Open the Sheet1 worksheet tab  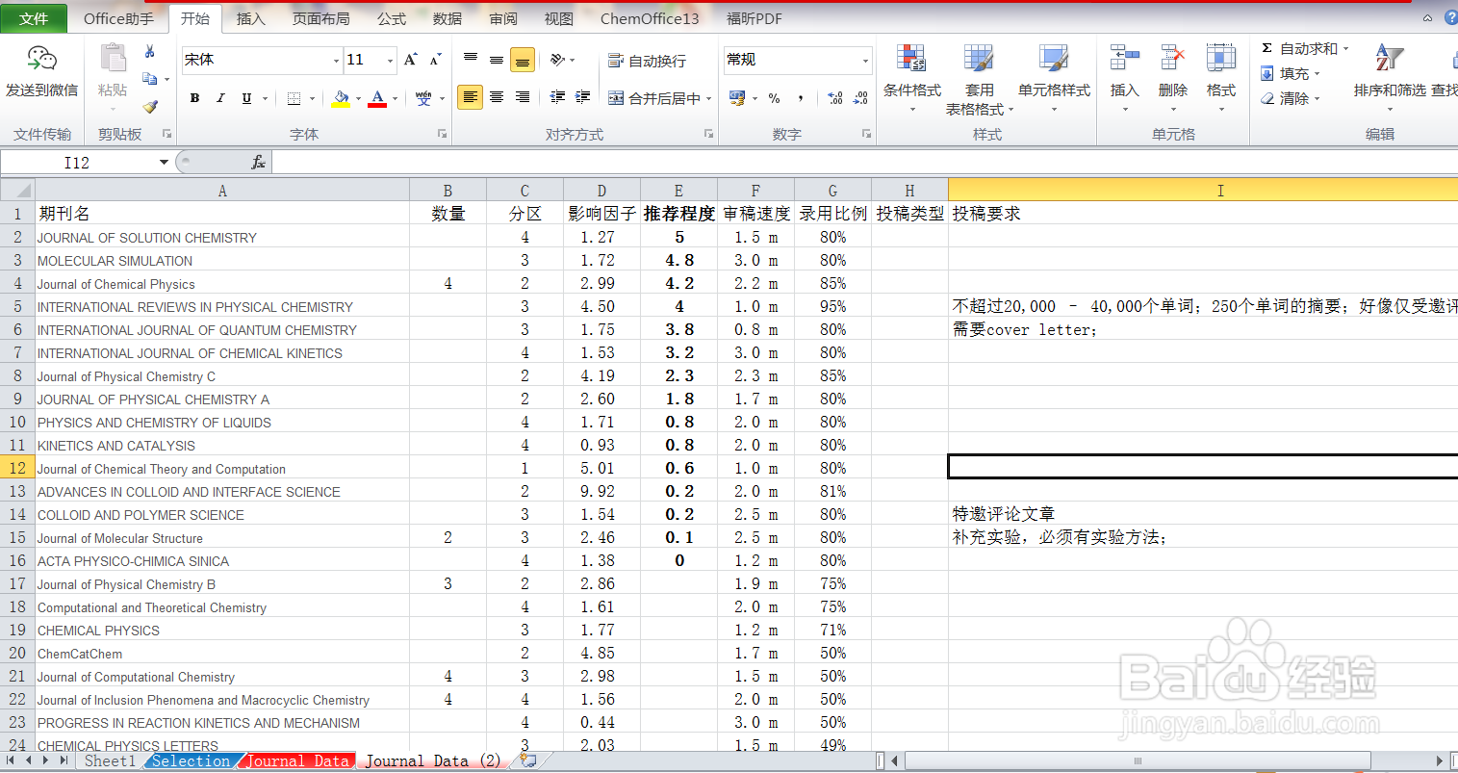click(110, 760)
